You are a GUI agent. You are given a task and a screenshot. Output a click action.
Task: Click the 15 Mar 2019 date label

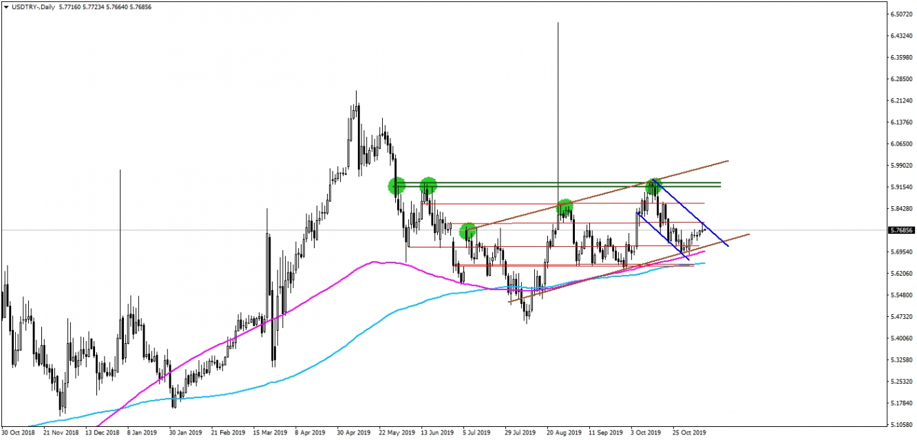[x=269, y=434]
